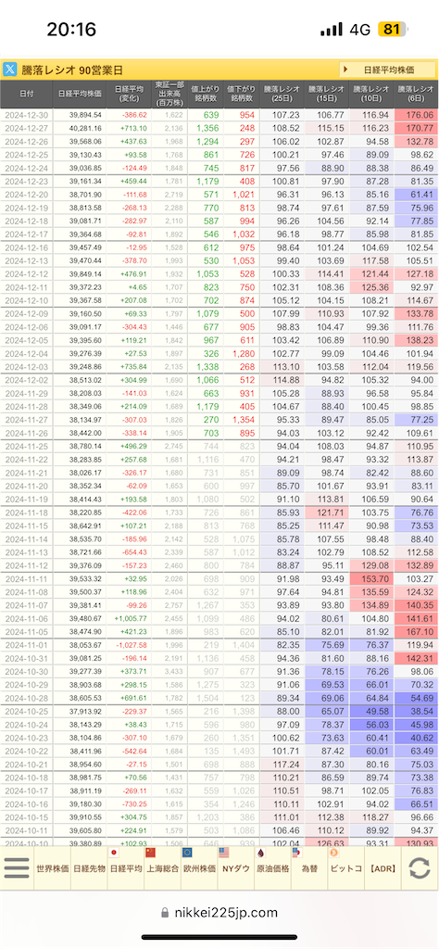Select the 2024-12-03 date cell
This screenshot has width=439, height=949.
[27, 367]
